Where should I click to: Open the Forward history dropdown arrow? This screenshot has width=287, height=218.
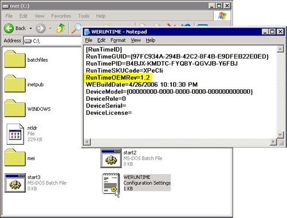pos(50,29)
